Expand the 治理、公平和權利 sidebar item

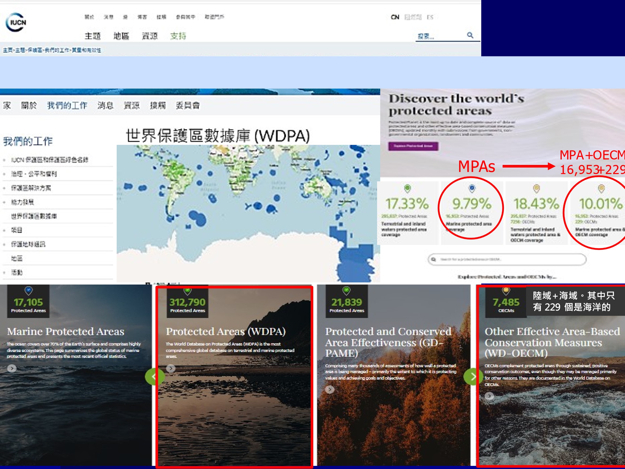point(4,174)
